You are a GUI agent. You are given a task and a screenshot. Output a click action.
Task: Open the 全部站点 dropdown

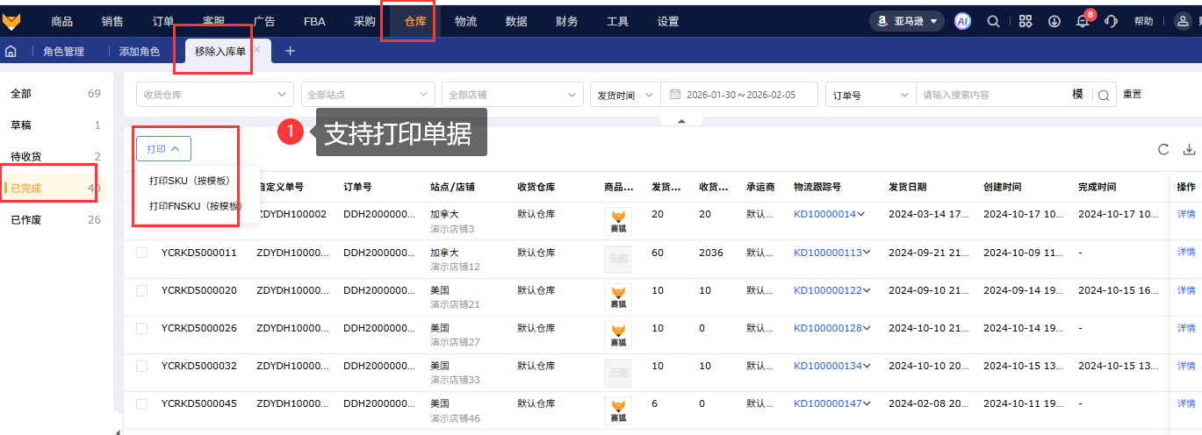coord(368,95)
